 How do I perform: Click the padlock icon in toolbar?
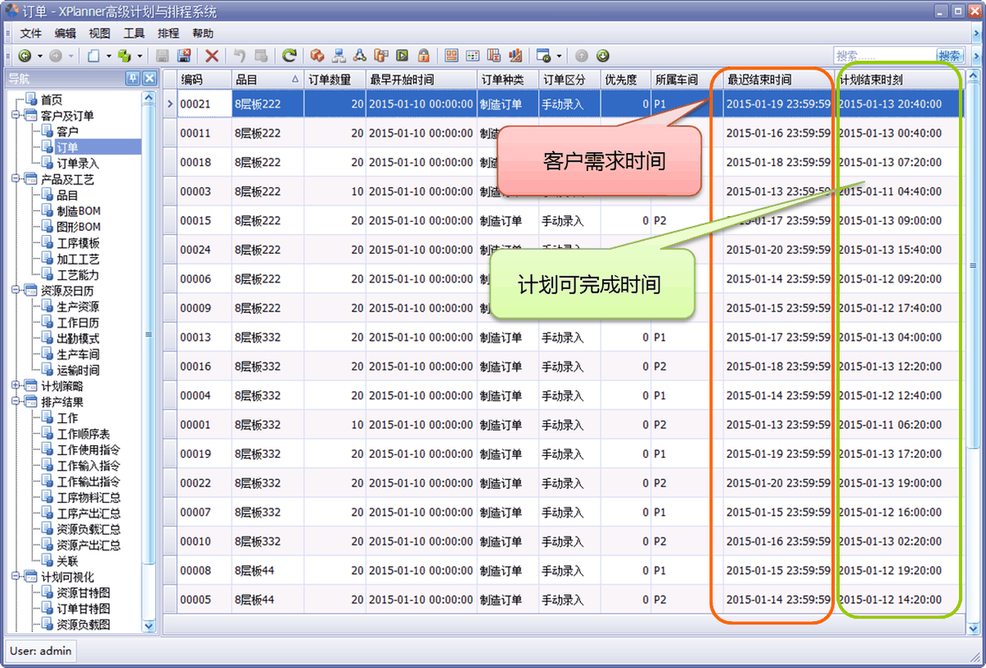tap(424, 56)
